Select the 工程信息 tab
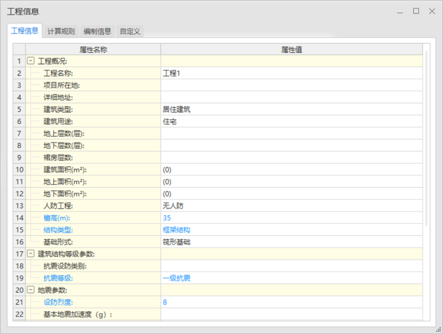443x334 pixels. click(25, 31)
